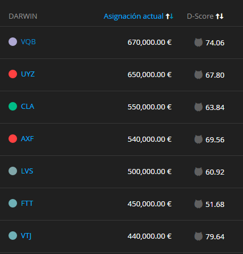243x254 pixels.
Task: Open the VQB darwin link
Action: pos(28,42)
